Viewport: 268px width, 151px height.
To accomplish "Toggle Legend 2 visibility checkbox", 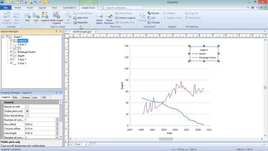I will click(x=11, y=41).
